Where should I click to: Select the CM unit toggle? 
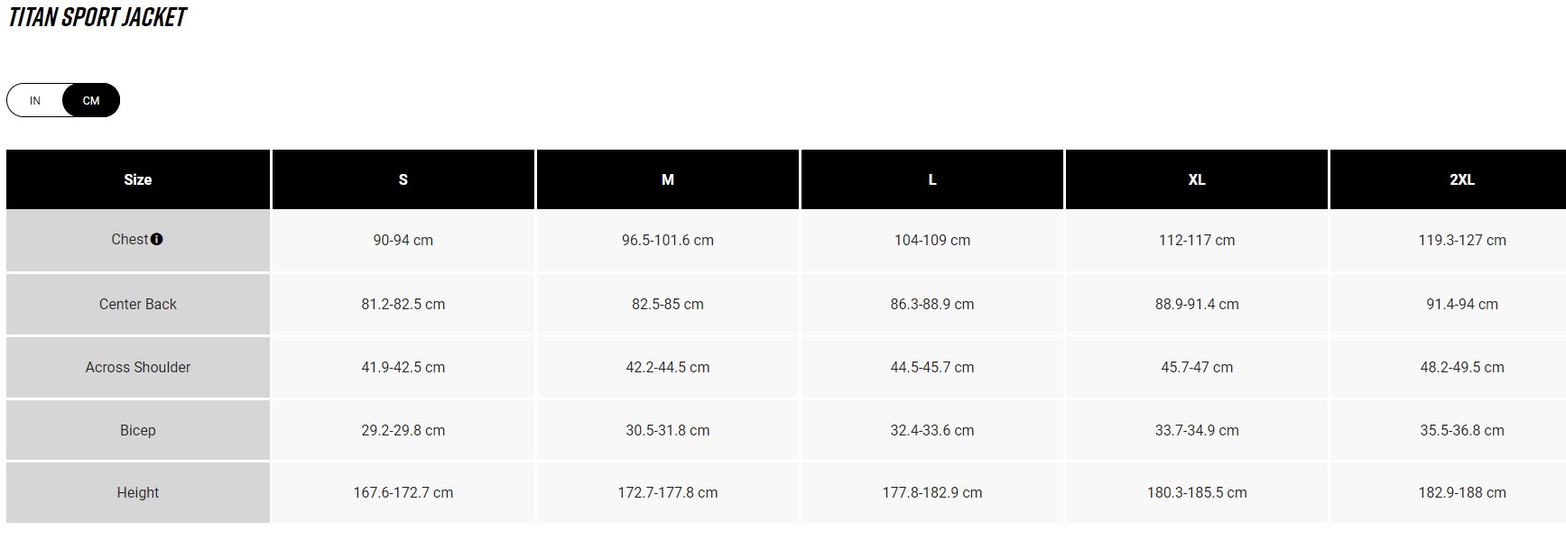[91, 100]
